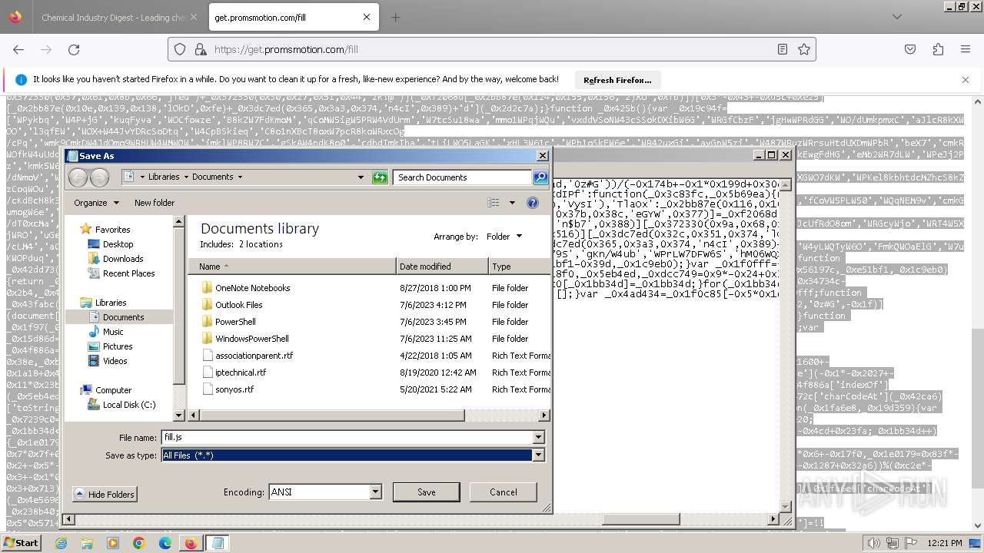Expand the Documents breadcrumb arrow
984x553 pixels.
(x=240, y=177)
